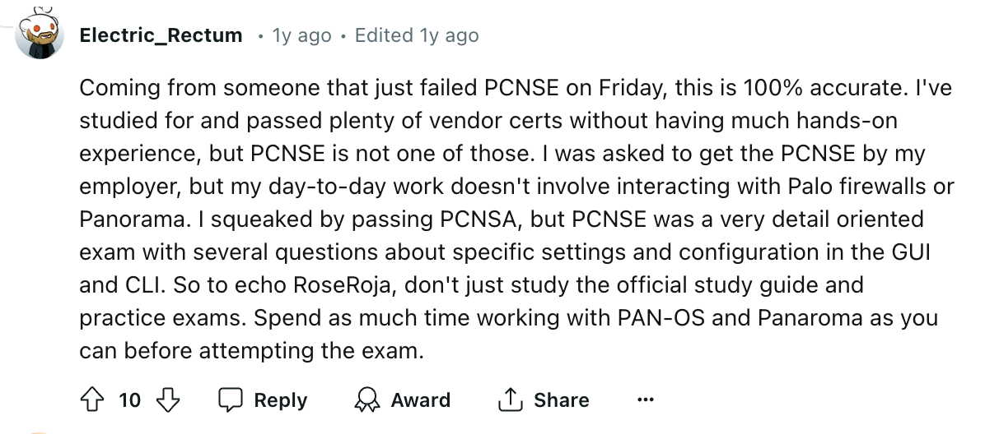
Task: Click the vote count number 10
Action: (x=129, y=400)
